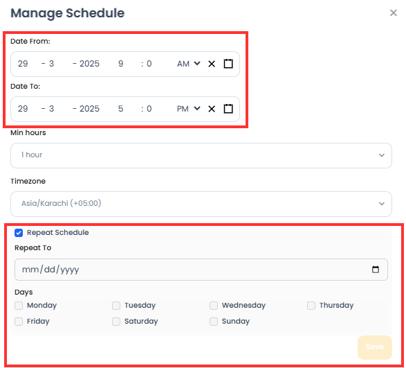The width and height of the screenshot is (406, 368).
Task: Clear the Date To value
Action: pyautogui.click(x=212, y=109)
